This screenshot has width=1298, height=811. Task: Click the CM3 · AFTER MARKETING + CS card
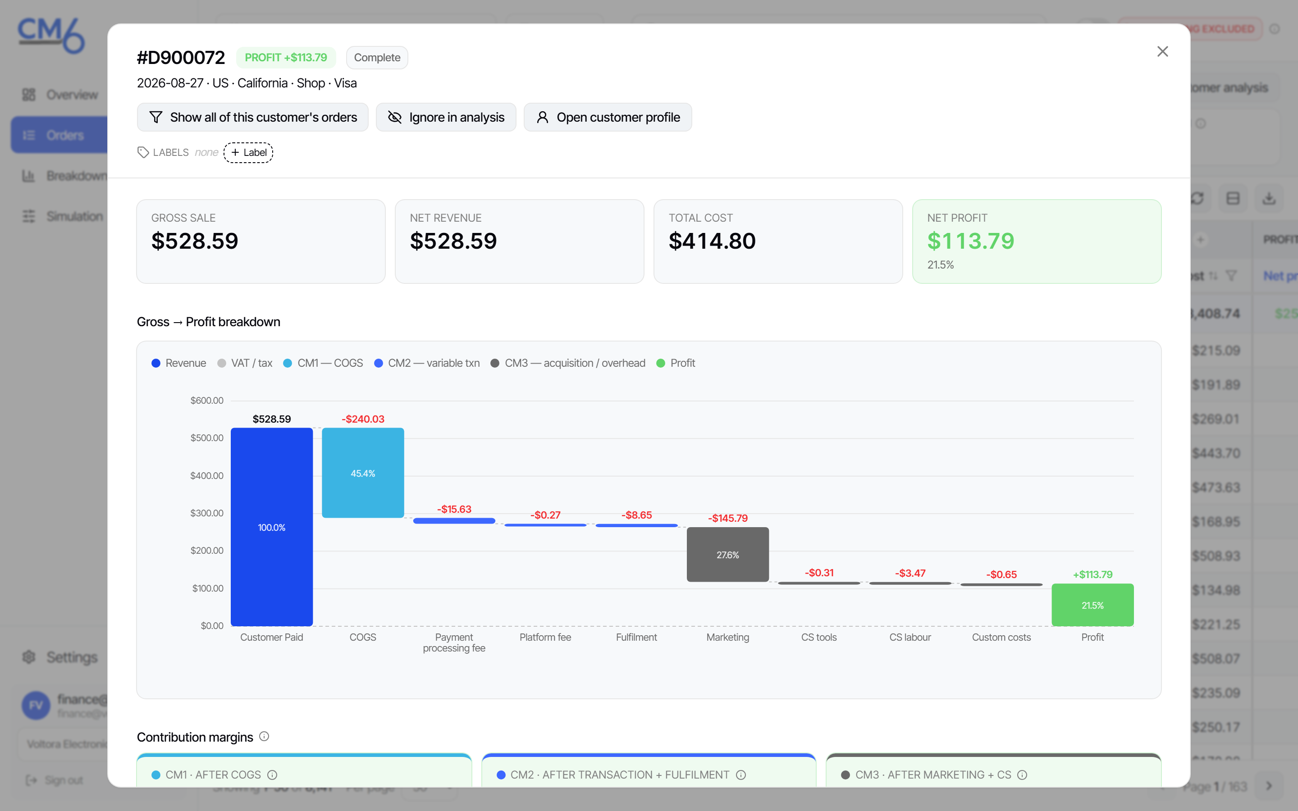click(993, 770)
